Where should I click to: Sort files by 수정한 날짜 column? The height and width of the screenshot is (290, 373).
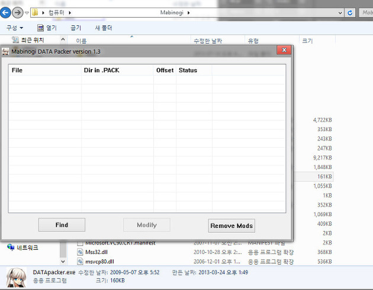208,41
